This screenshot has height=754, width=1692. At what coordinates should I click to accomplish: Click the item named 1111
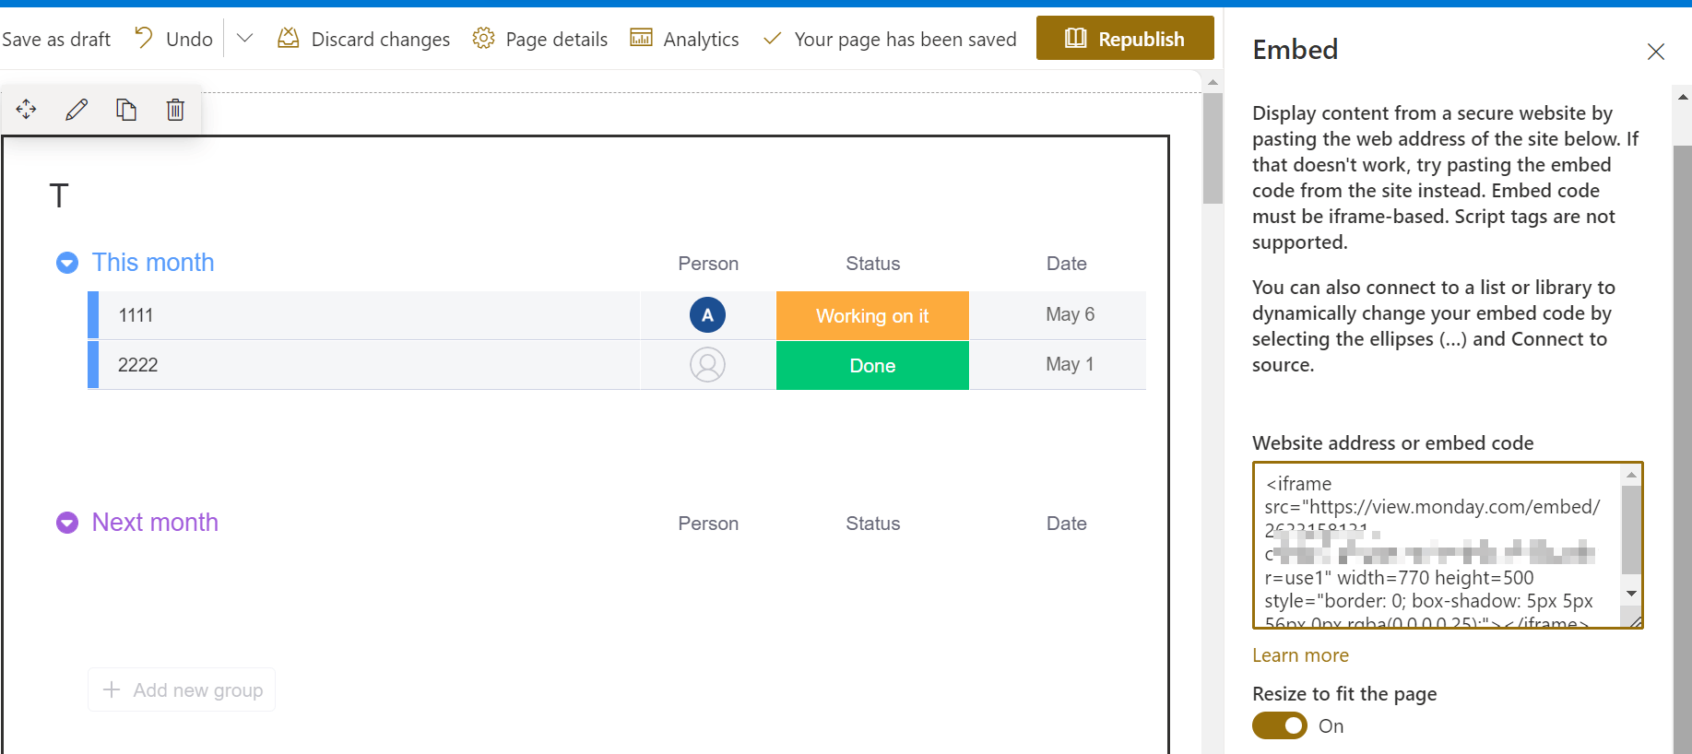[136, 315]
